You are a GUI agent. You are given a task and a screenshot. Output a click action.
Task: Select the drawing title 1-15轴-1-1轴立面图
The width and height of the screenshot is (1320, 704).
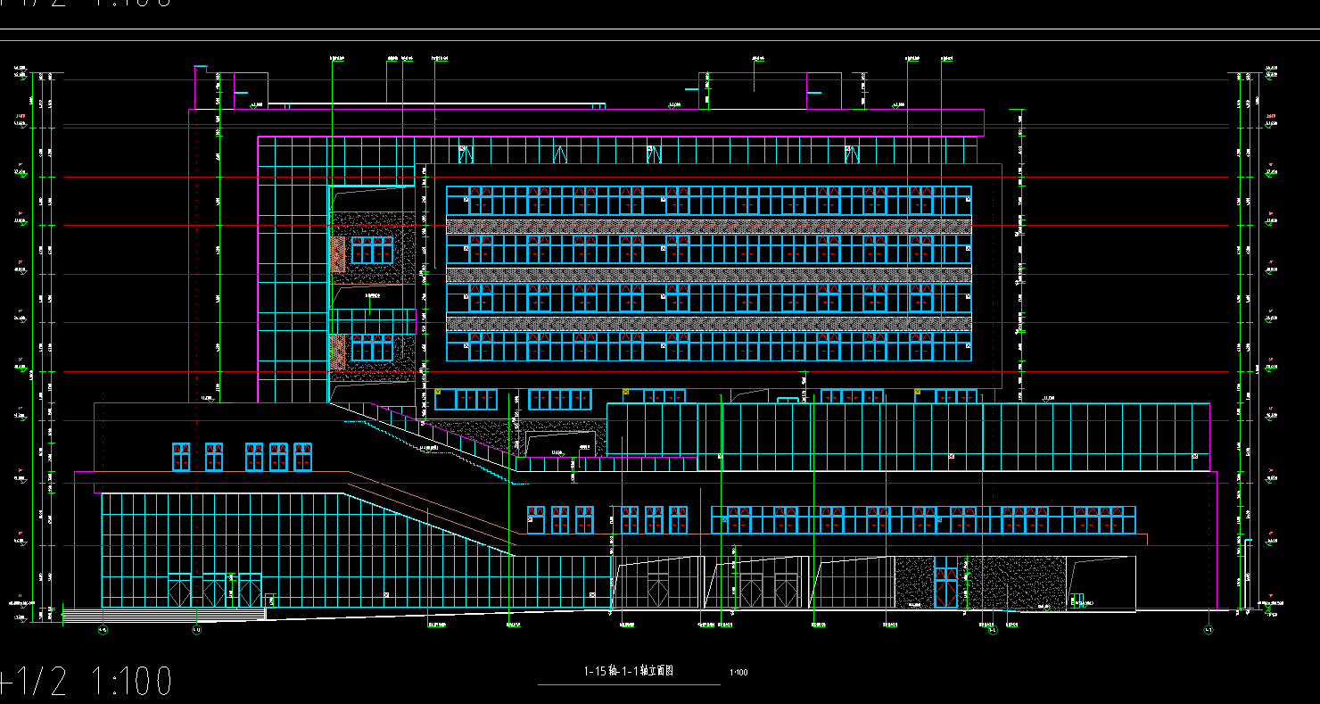(x=628, y=671)
